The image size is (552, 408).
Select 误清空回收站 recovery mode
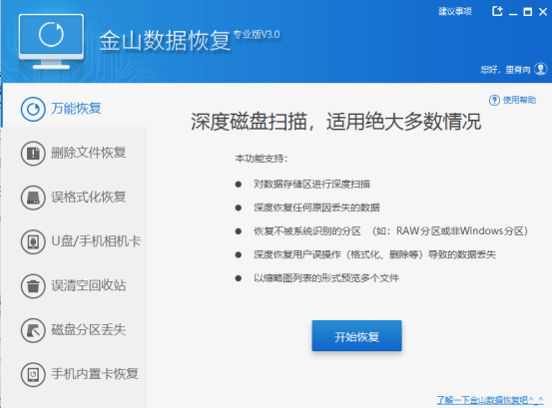click(x=74, y=286)
